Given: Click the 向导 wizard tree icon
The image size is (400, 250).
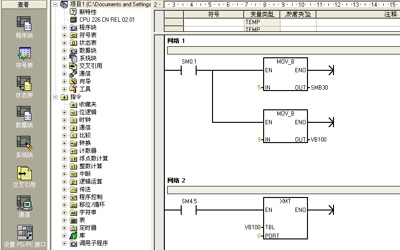Looking at the screenshot, I should tap(73, 81).
